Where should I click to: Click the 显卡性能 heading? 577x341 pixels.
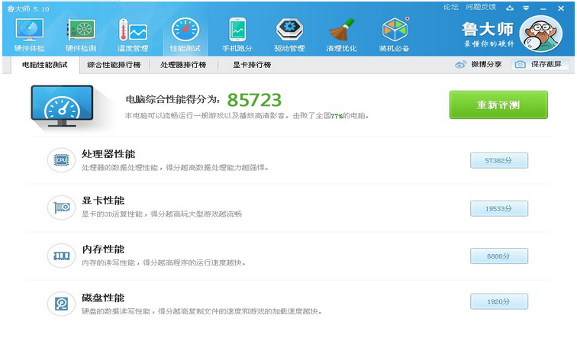(103, 201)
